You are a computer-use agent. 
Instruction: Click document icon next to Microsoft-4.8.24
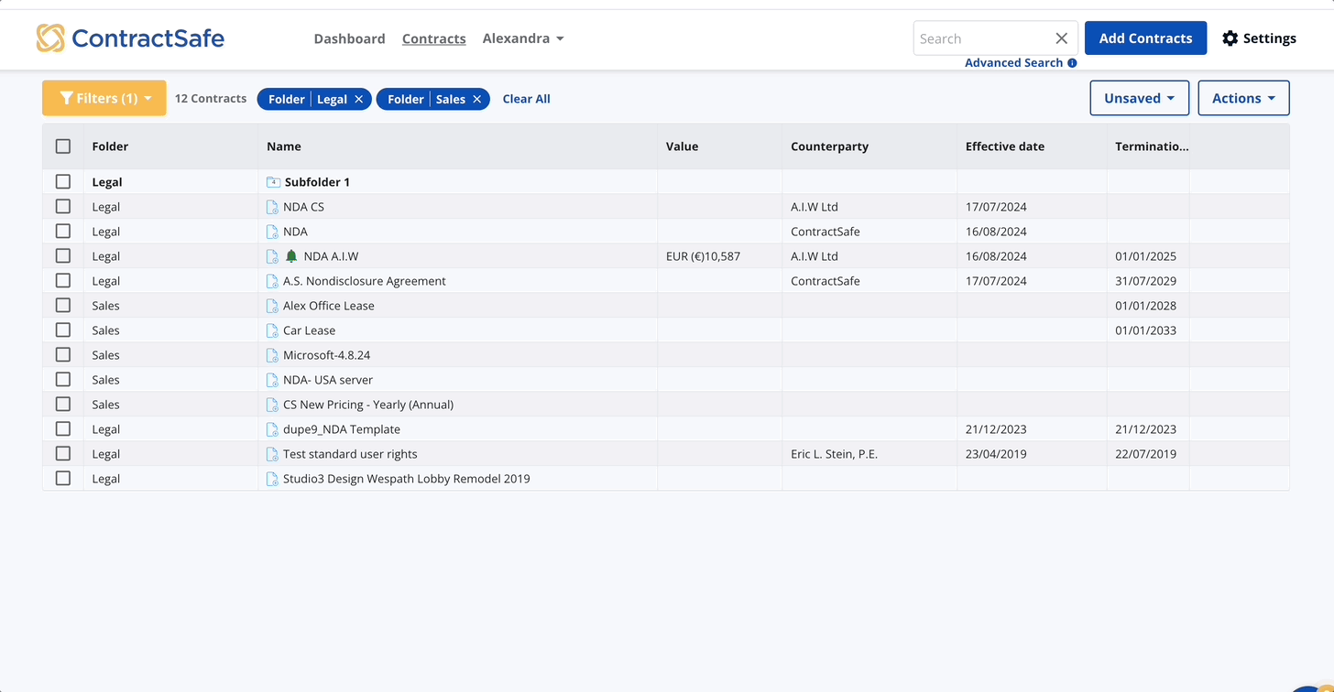tap(272, 355)
